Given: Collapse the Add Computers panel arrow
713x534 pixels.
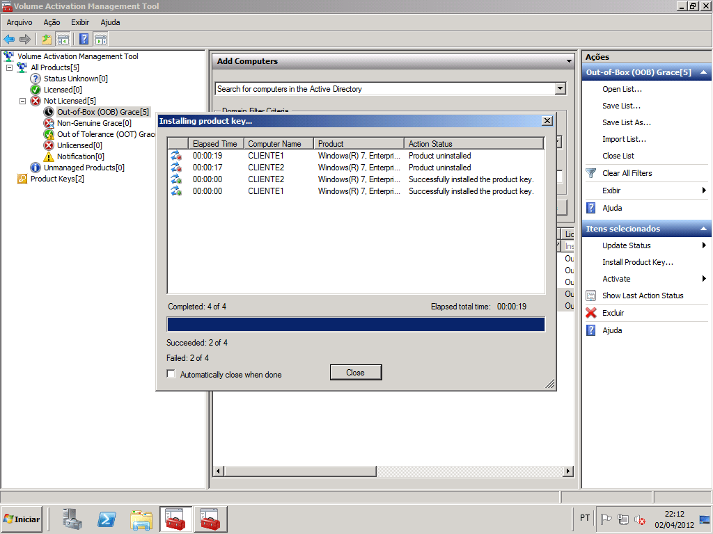Looking at the screenshot, I should pyautogui.click(x=569, y=61).
